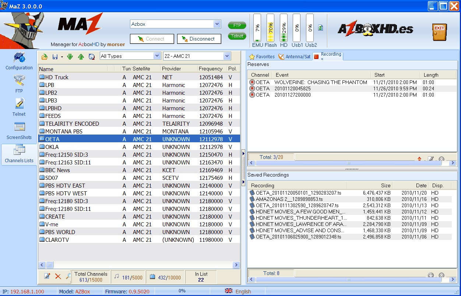Select the reserve with event 20101127200000
The width and height of the screenshot is (461, 296).
[352, 95]
